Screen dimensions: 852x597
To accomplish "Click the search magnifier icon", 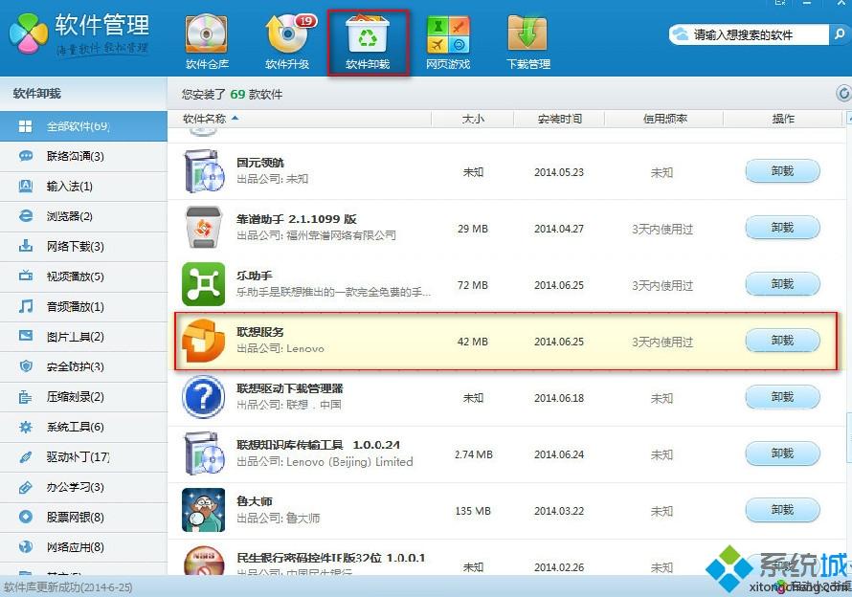I will (x=839, y=34).
